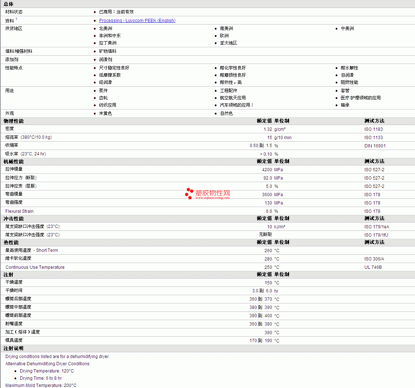Click the density value 1.32

pos(267,129)
